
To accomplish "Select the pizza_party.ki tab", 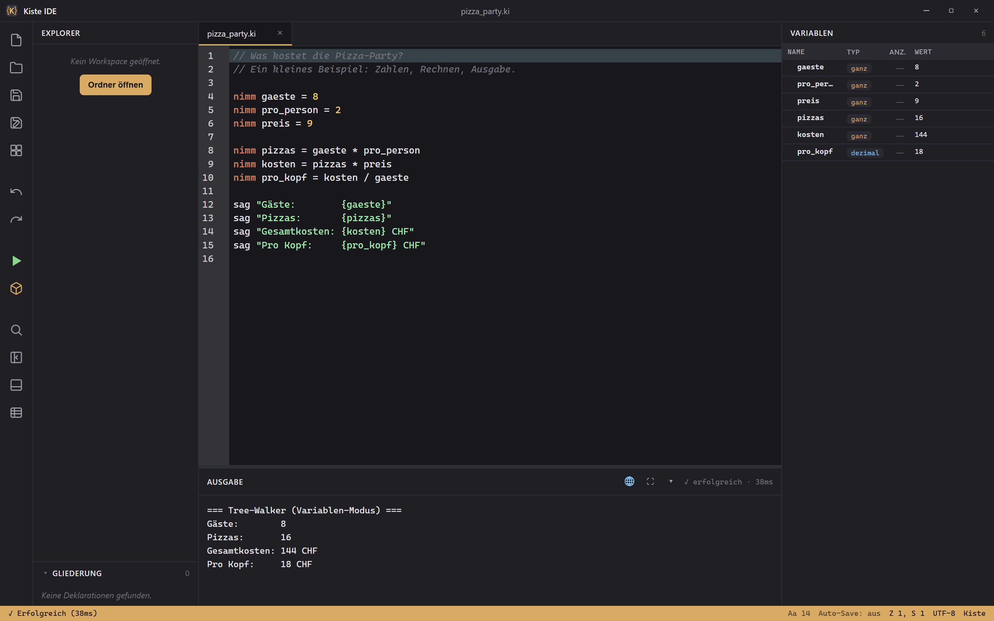I will click(231, 34).
